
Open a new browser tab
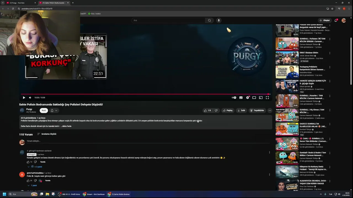pyautogui.click(x=73, y=3)
